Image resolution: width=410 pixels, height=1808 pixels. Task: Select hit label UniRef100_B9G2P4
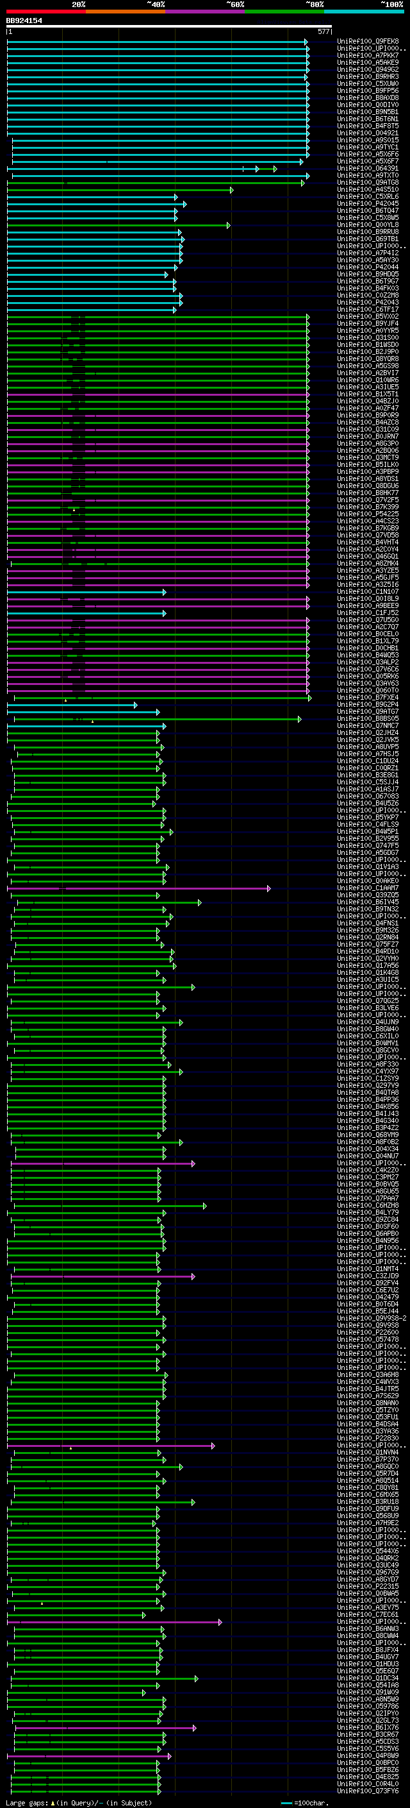[x=368, y=705]
